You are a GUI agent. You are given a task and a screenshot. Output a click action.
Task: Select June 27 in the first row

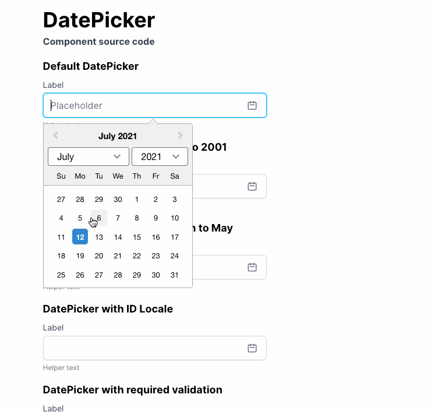(61, 200)
